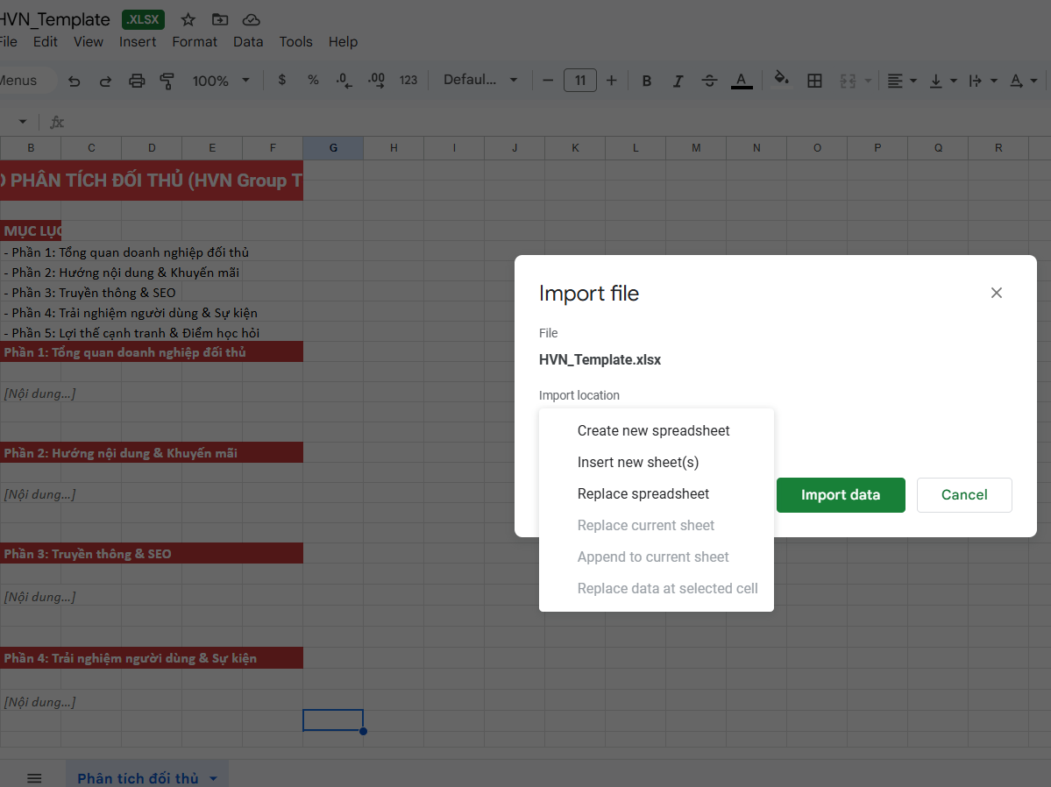Open the Help menu
1051x787 pixels.
point(343,41)
